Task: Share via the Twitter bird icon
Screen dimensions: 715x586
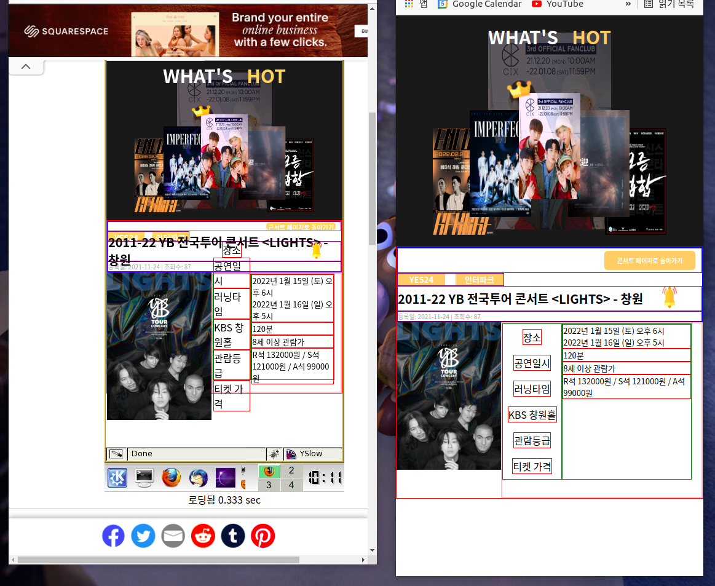Action: (x=143, y=536)
